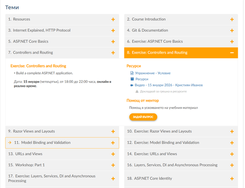Select 11. Model Binding and Validation title
This screenshot has height=188, width=245.
42,142
